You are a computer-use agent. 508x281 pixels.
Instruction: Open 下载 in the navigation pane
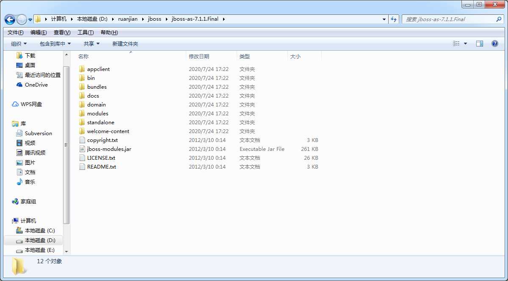click(30, 55)
